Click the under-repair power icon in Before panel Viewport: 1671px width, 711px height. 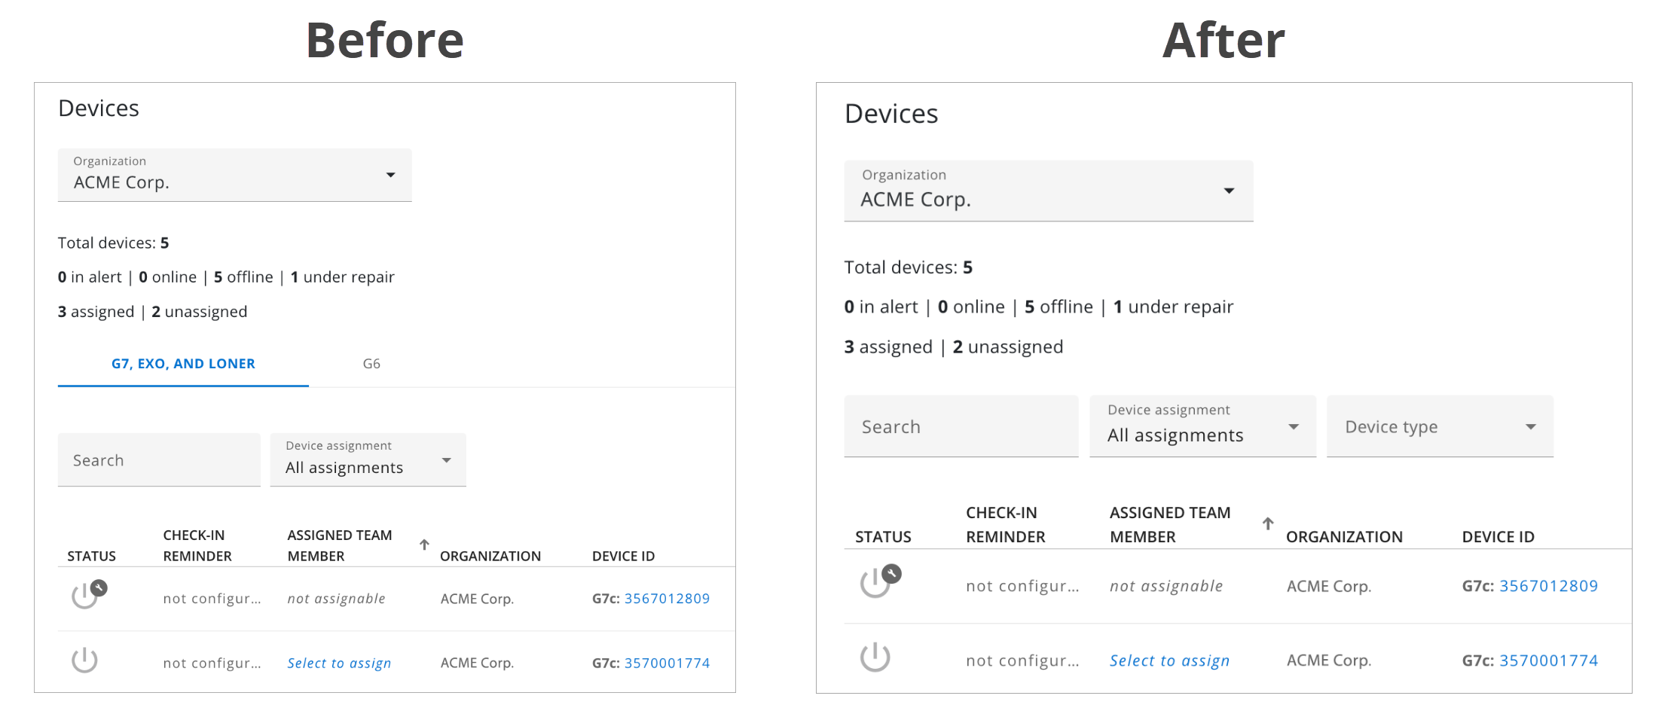pyautogui.click(x=86, y=596)
